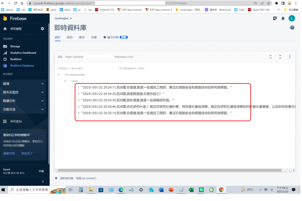
Task: Collapse all database nodes icon
Action: coord(280,57)
